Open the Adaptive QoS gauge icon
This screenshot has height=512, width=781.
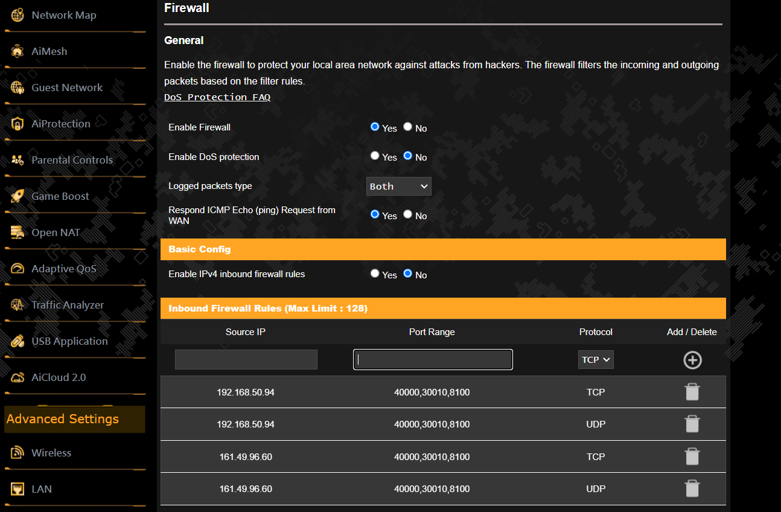18,269
